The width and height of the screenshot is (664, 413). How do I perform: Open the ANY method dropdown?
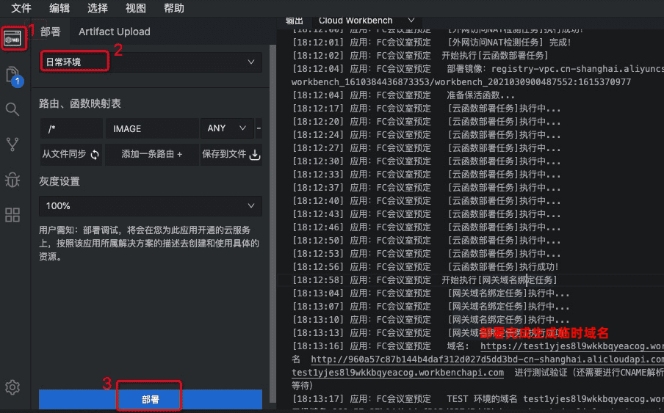click(227, 128)
